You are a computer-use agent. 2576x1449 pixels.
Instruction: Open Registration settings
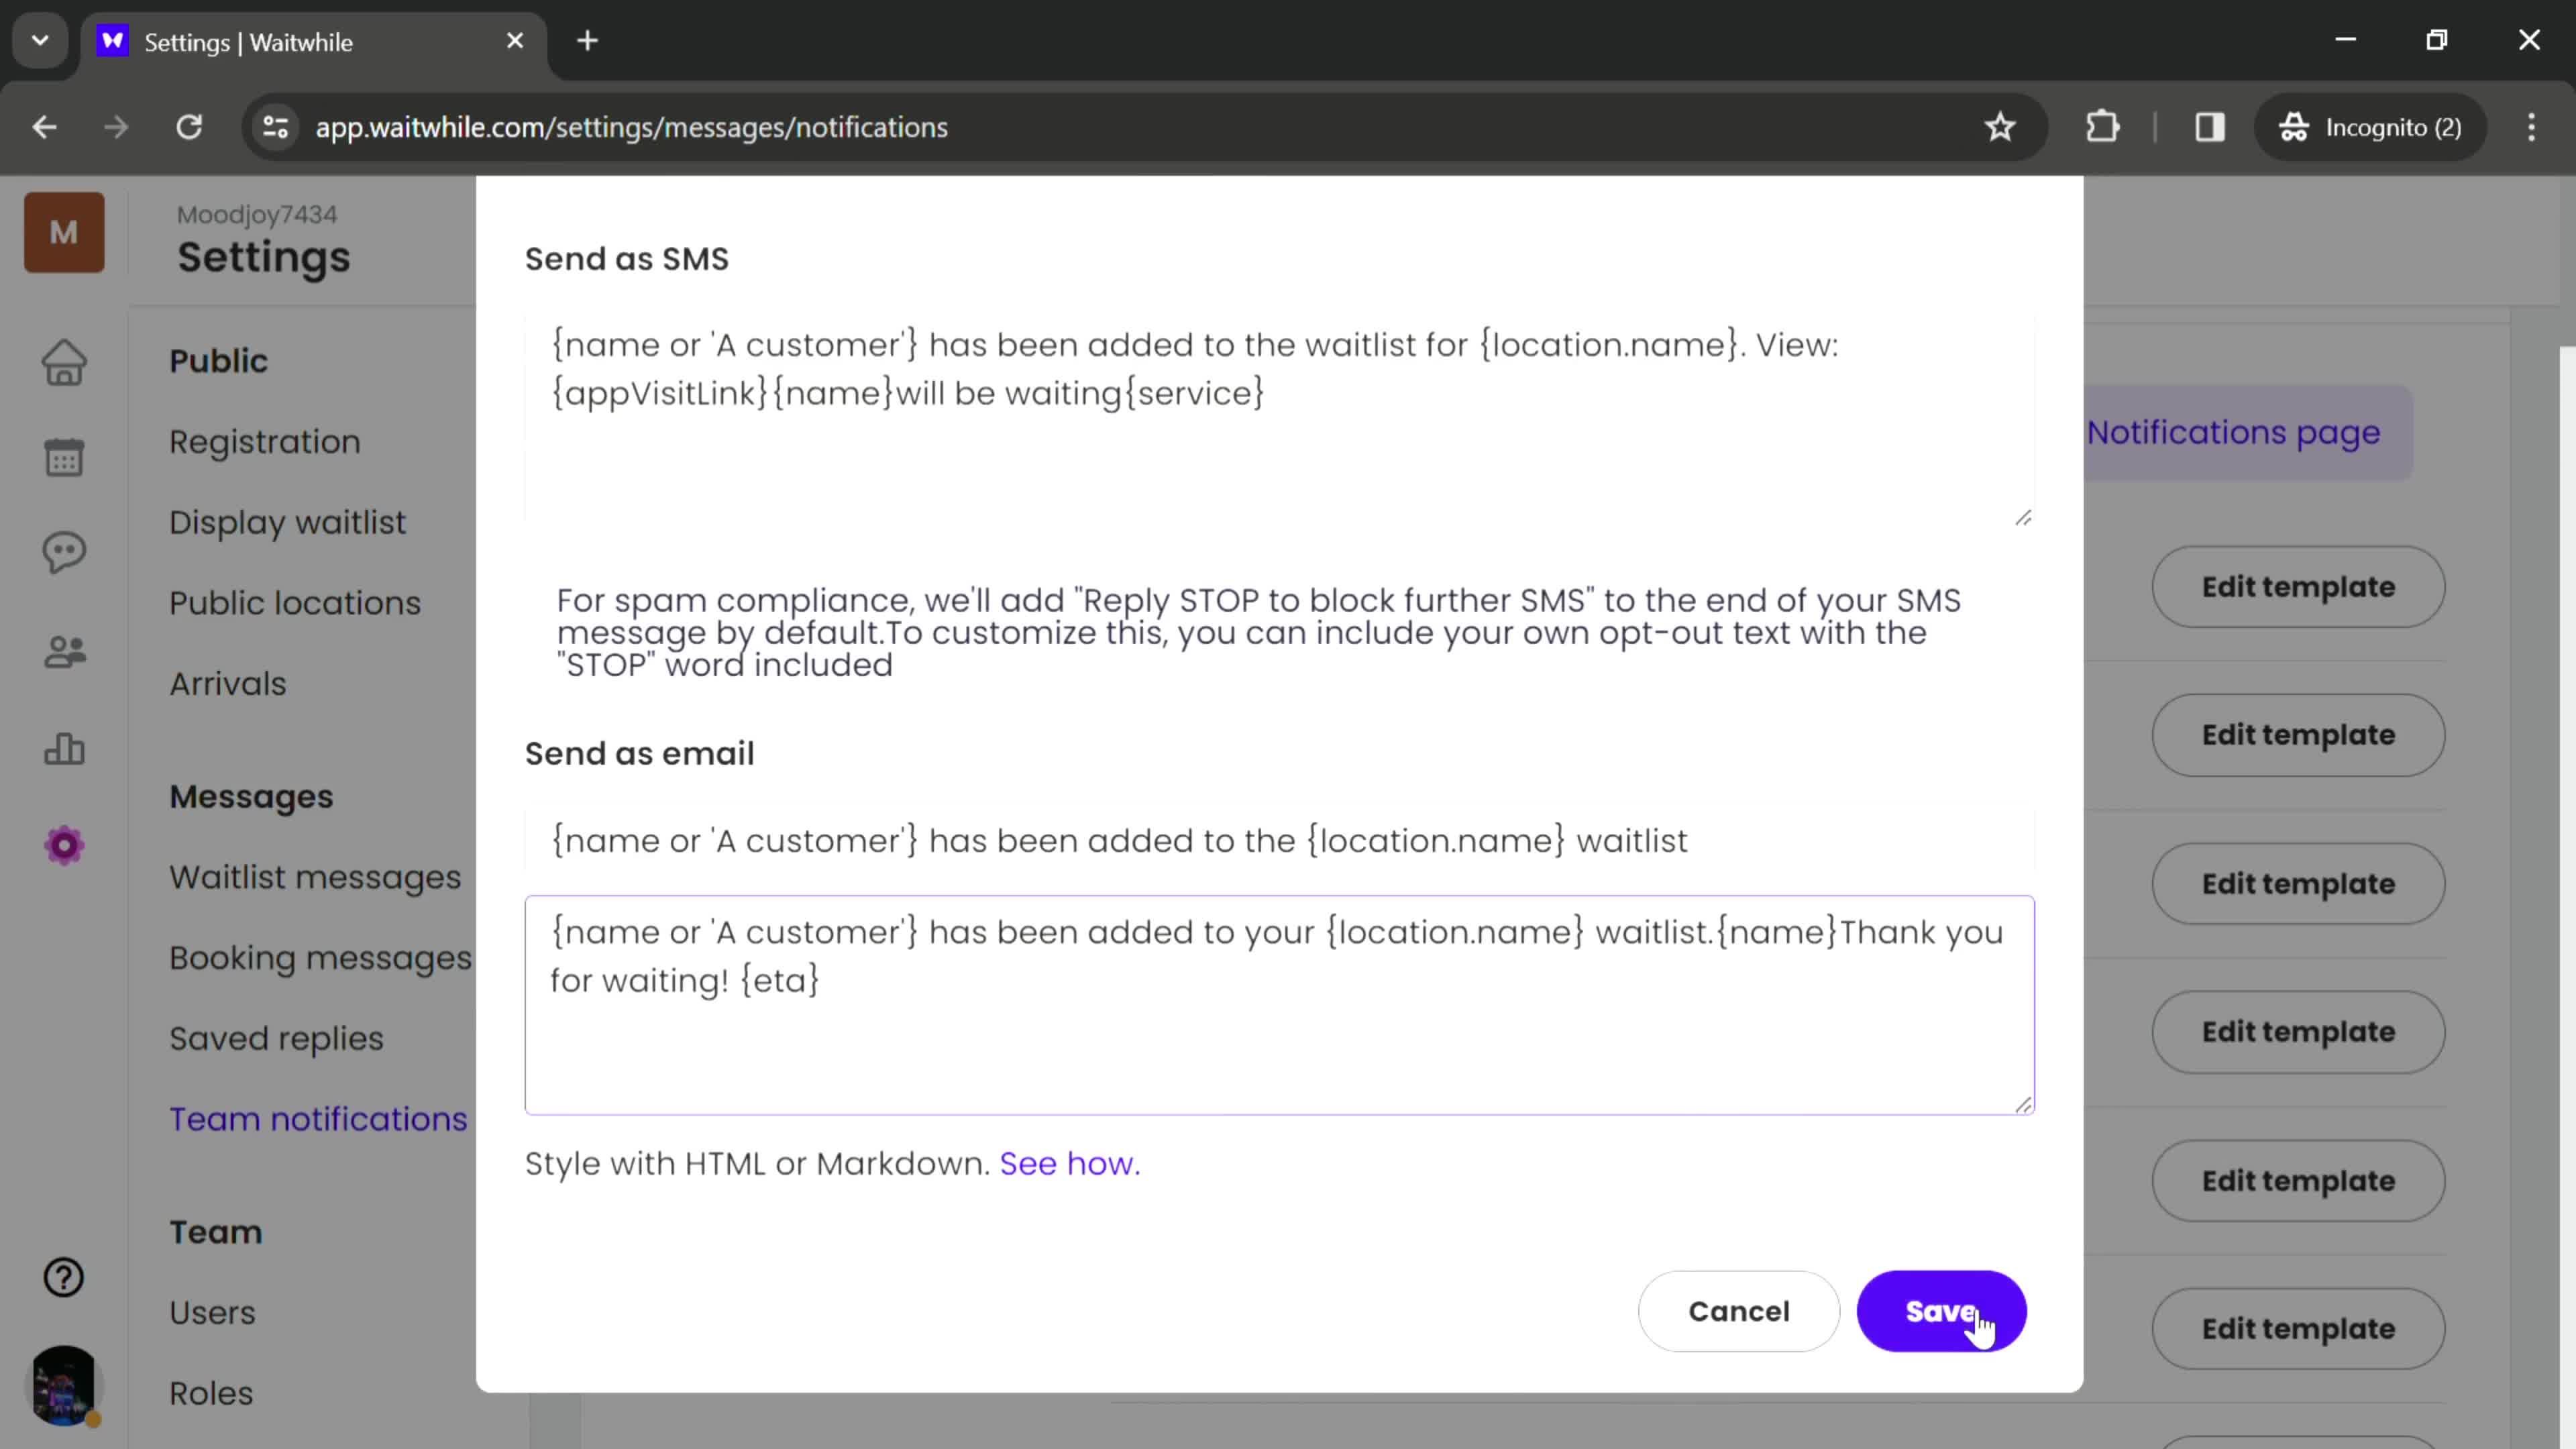pos(264,441)
